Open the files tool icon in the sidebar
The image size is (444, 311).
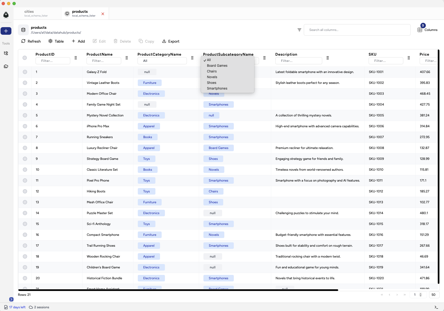coord(6,66)
